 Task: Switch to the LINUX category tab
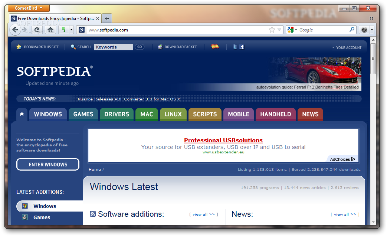173,114
